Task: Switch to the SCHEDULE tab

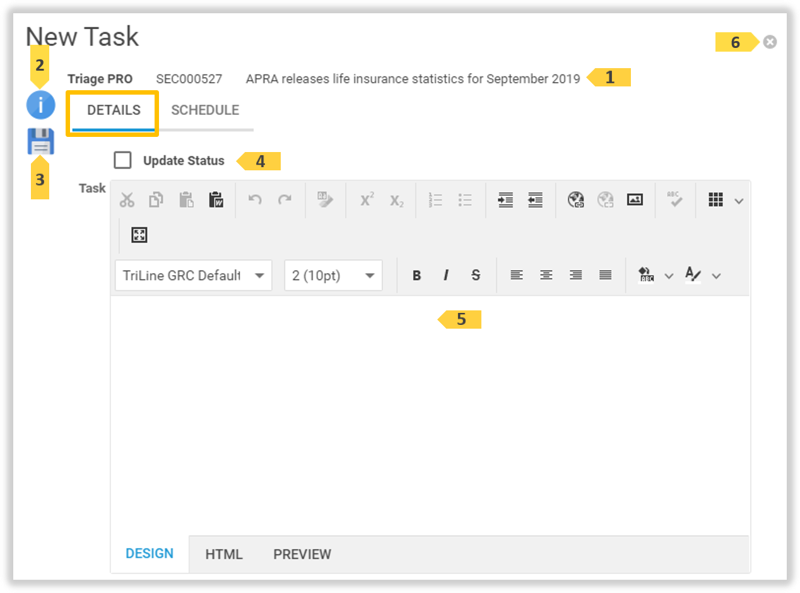Action: [205, 109]
